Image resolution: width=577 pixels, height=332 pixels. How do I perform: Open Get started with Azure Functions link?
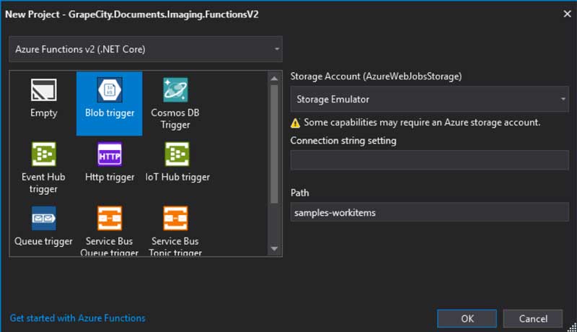(x=78, y=318)
